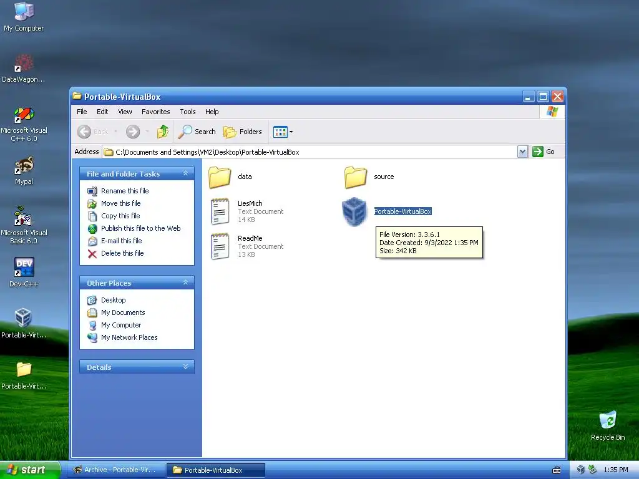639x479 pixels.
Task: Select the ReadMe text document
Action: click(x=220, y=246)
